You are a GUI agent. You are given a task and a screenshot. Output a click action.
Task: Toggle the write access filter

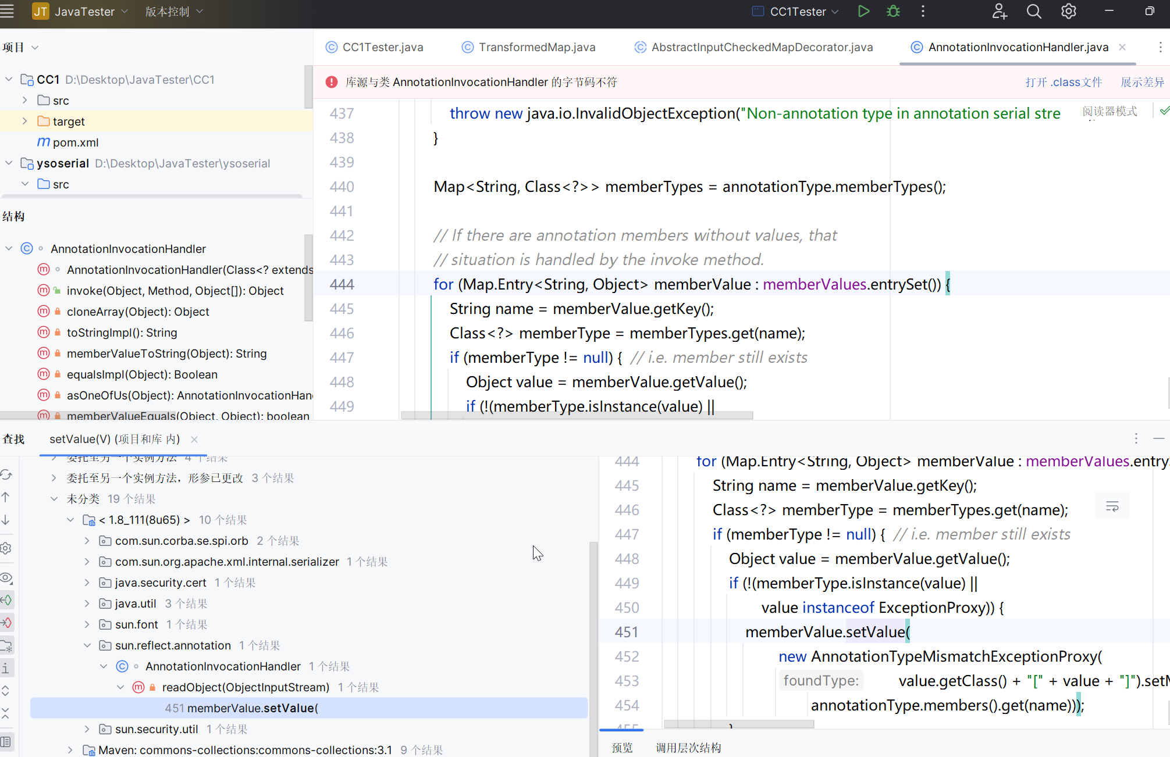(x=6, y=623)
